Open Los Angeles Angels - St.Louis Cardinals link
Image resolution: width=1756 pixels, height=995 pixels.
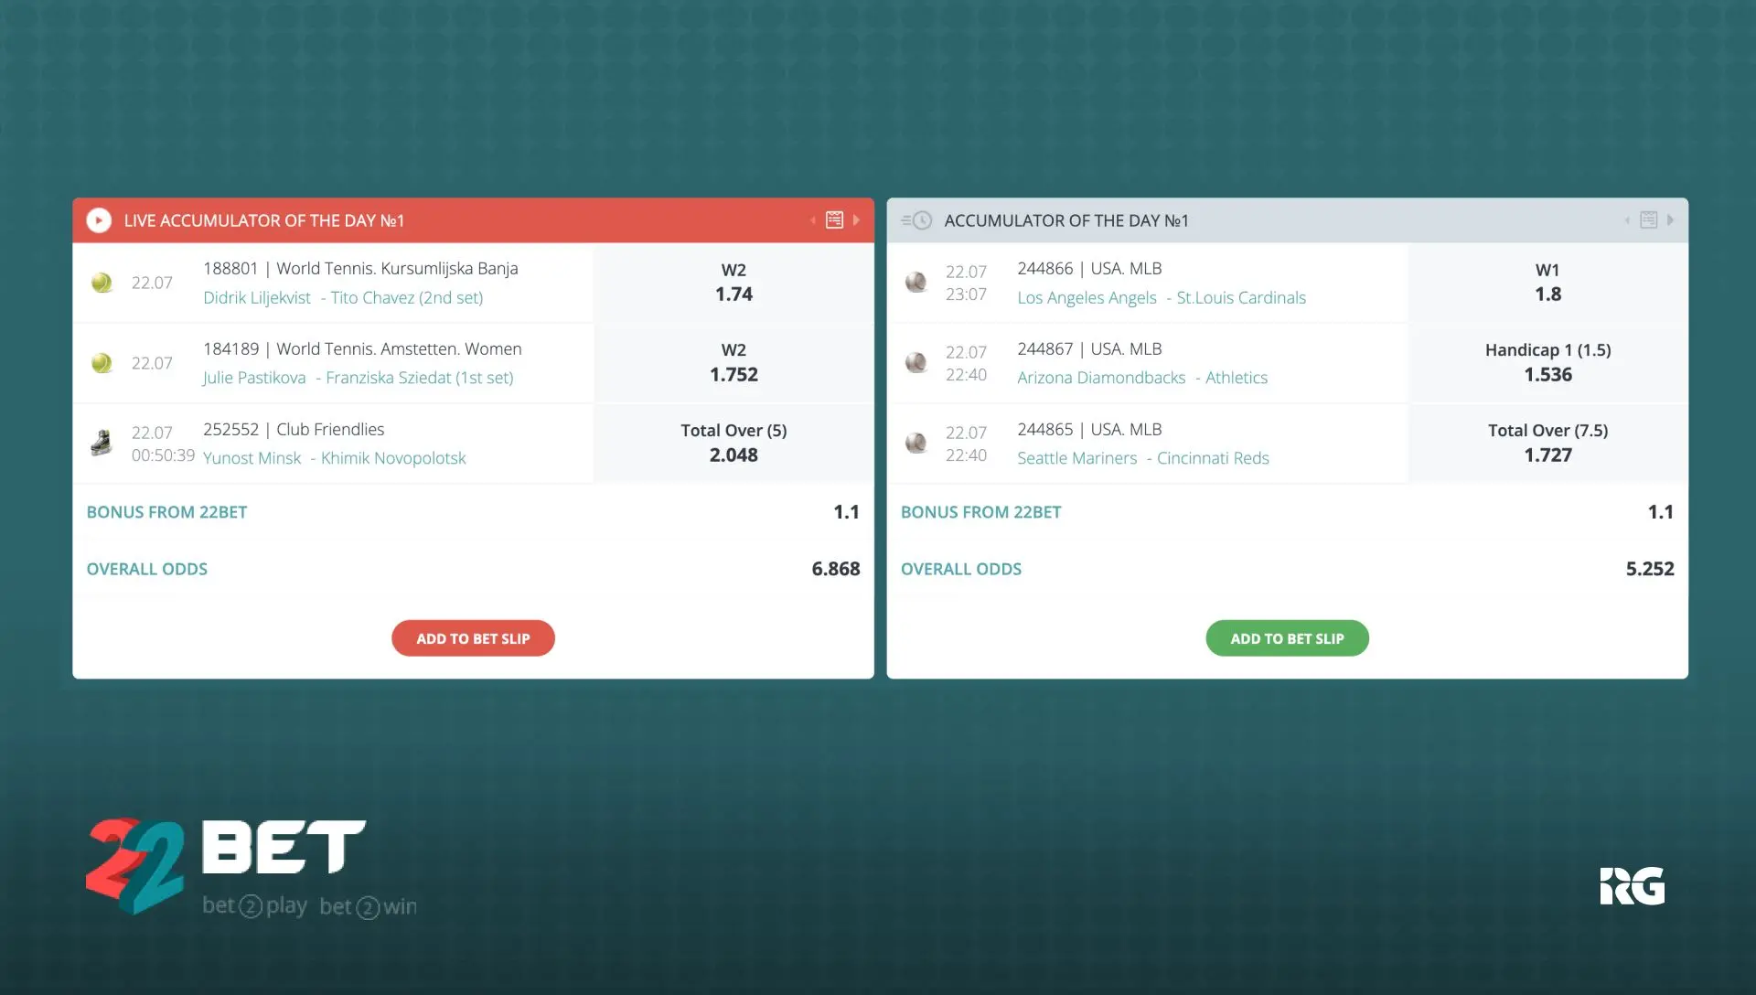pos(1162,297)
